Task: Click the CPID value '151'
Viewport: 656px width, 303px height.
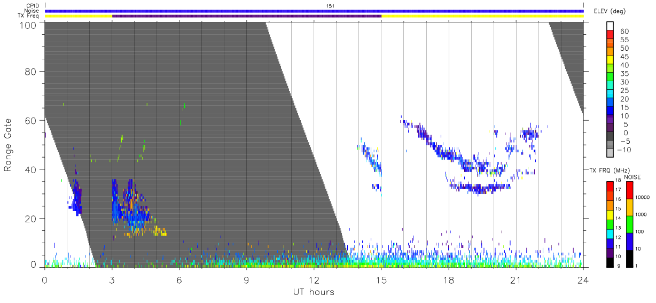Action: 331,6
